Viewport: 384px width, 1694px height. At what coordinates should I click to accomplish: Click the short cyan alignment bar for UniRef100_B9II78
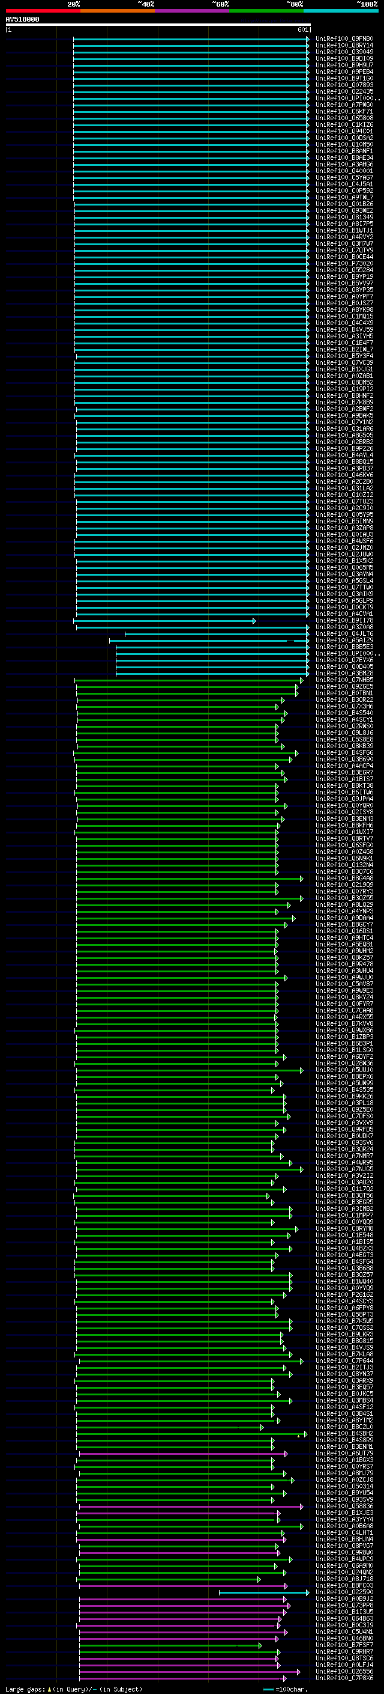pos(164,621)
